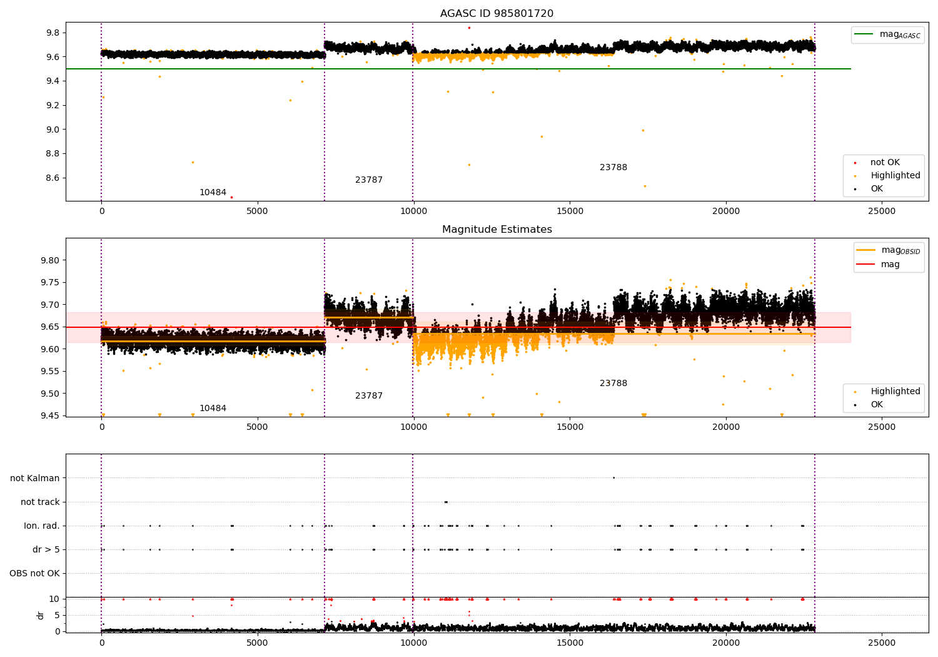Click the 'Ion. rad.' row label
Screen dimensions: 938x657
(x=42, y=526)
